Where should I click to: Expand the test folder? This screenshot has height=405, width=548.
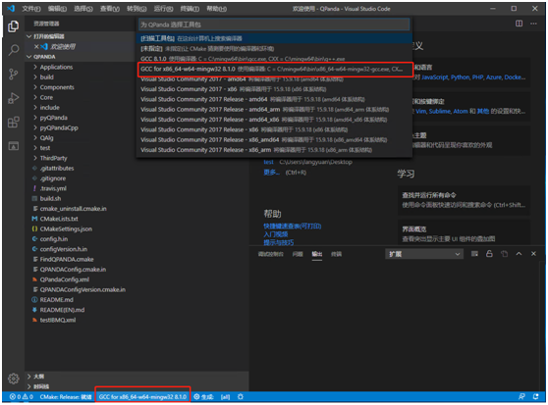tap(41, 148)
